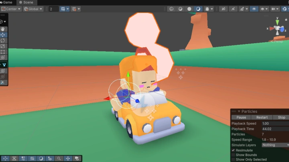Open the scene camera settings dropdown

tap(275, 9)
